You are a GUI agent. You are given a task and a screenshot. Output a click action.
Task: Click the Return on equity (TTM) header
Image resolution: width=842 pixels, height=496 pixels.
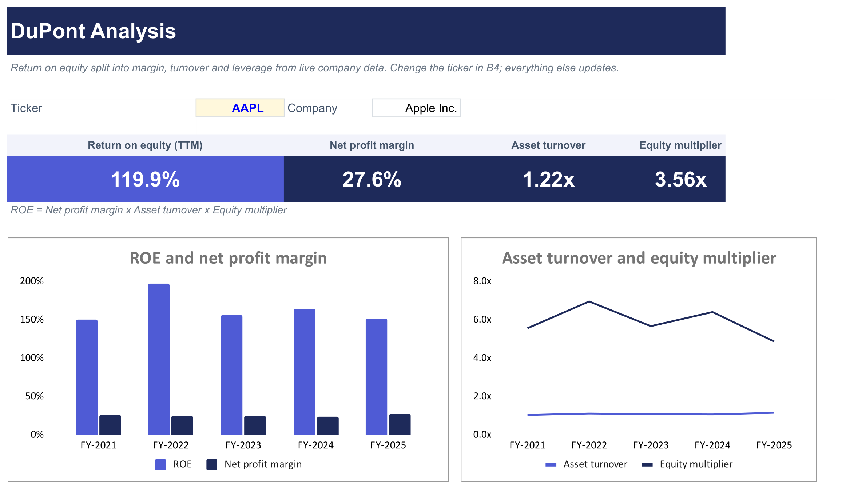point(145,145)
